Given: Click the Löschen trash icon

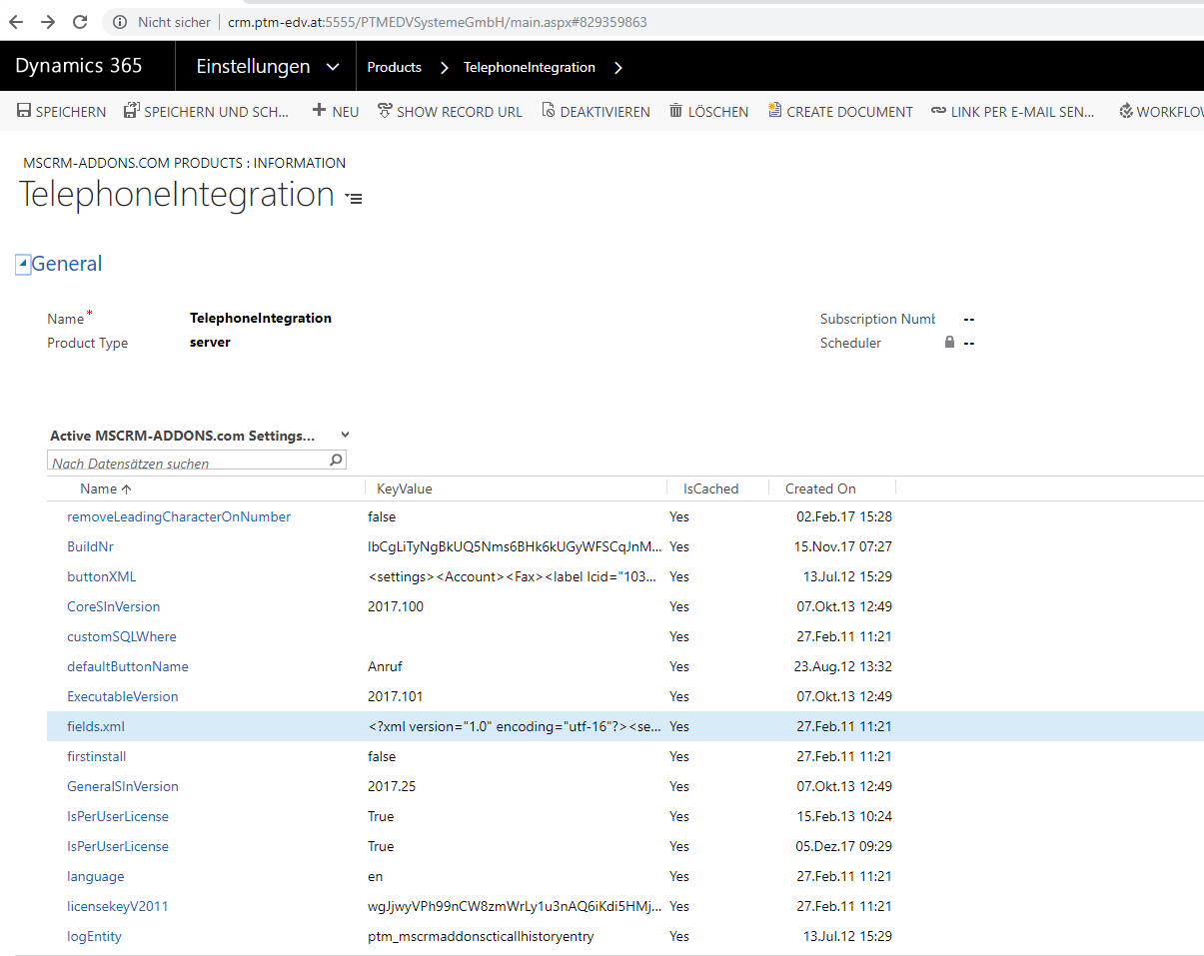Looking at the screenshot, I should tap(676, 111).
